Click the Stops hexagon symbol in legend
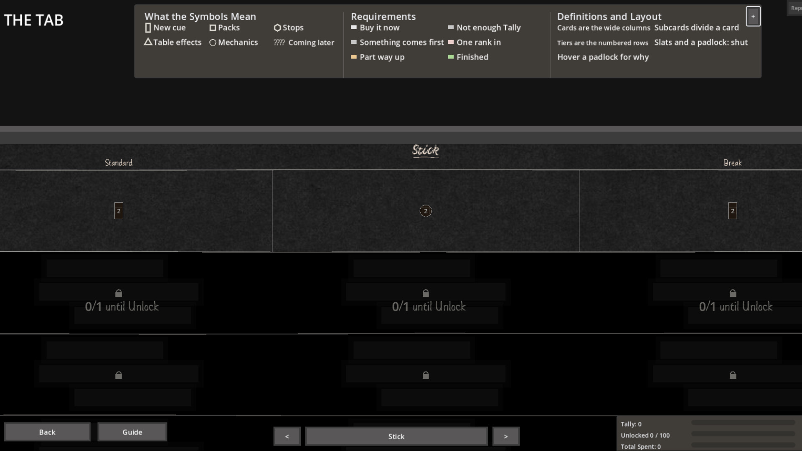 tap(277, 28)
